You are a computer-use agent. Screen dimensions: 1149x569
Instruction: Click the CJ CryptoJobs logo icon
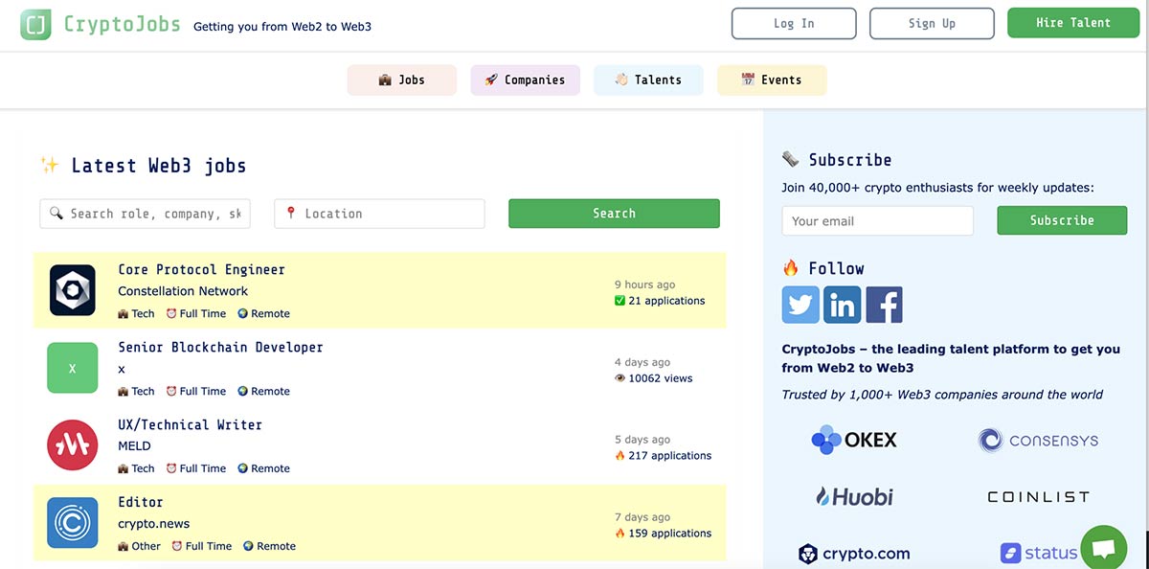click(x=35, y=25)
